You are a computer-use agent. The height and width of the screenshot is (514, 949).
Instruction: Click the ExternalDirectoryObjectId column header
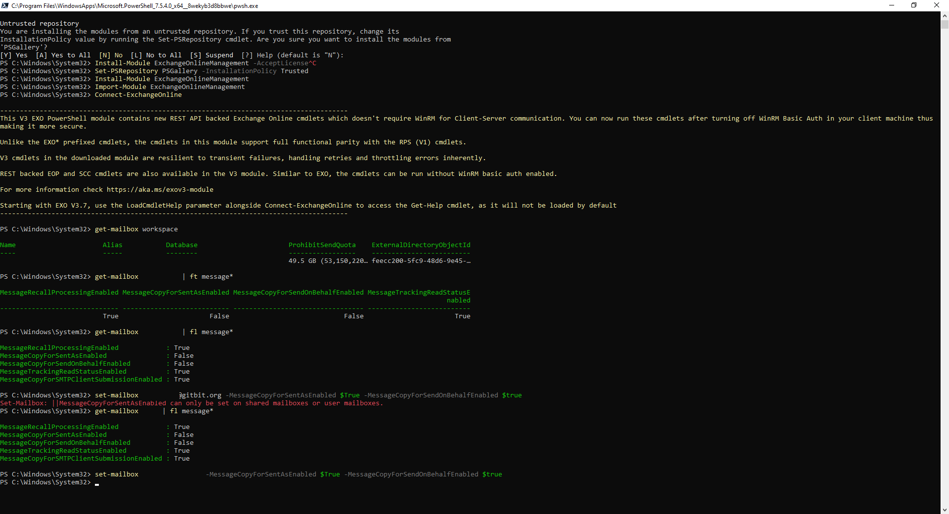click(421, 245)
